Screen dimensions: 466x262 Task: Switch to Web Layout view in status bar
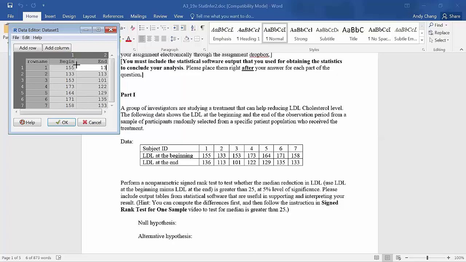coord(398,258)
